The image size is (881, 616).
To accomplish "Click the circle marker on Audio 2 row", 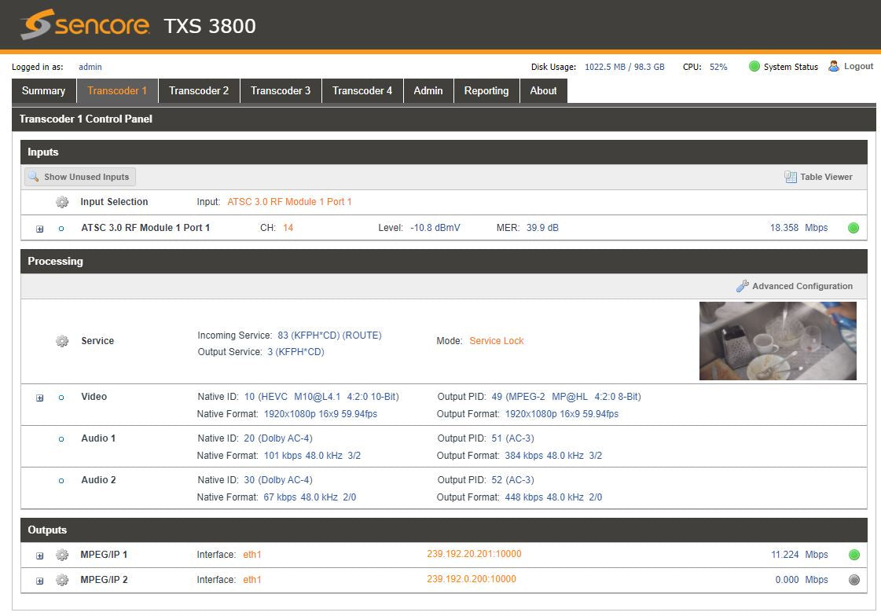I will [x=61, y=481].
